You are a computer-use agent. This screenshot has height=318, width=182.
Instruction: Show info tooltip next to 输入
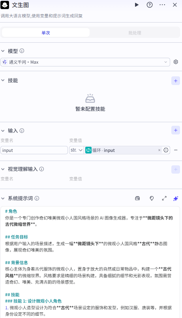22,131
